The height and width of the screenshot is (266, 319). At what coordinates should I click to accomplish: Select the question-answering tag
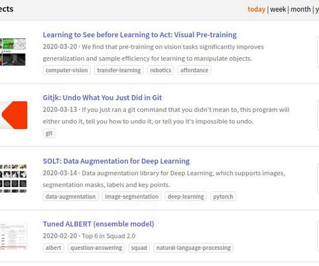point(96,248)
